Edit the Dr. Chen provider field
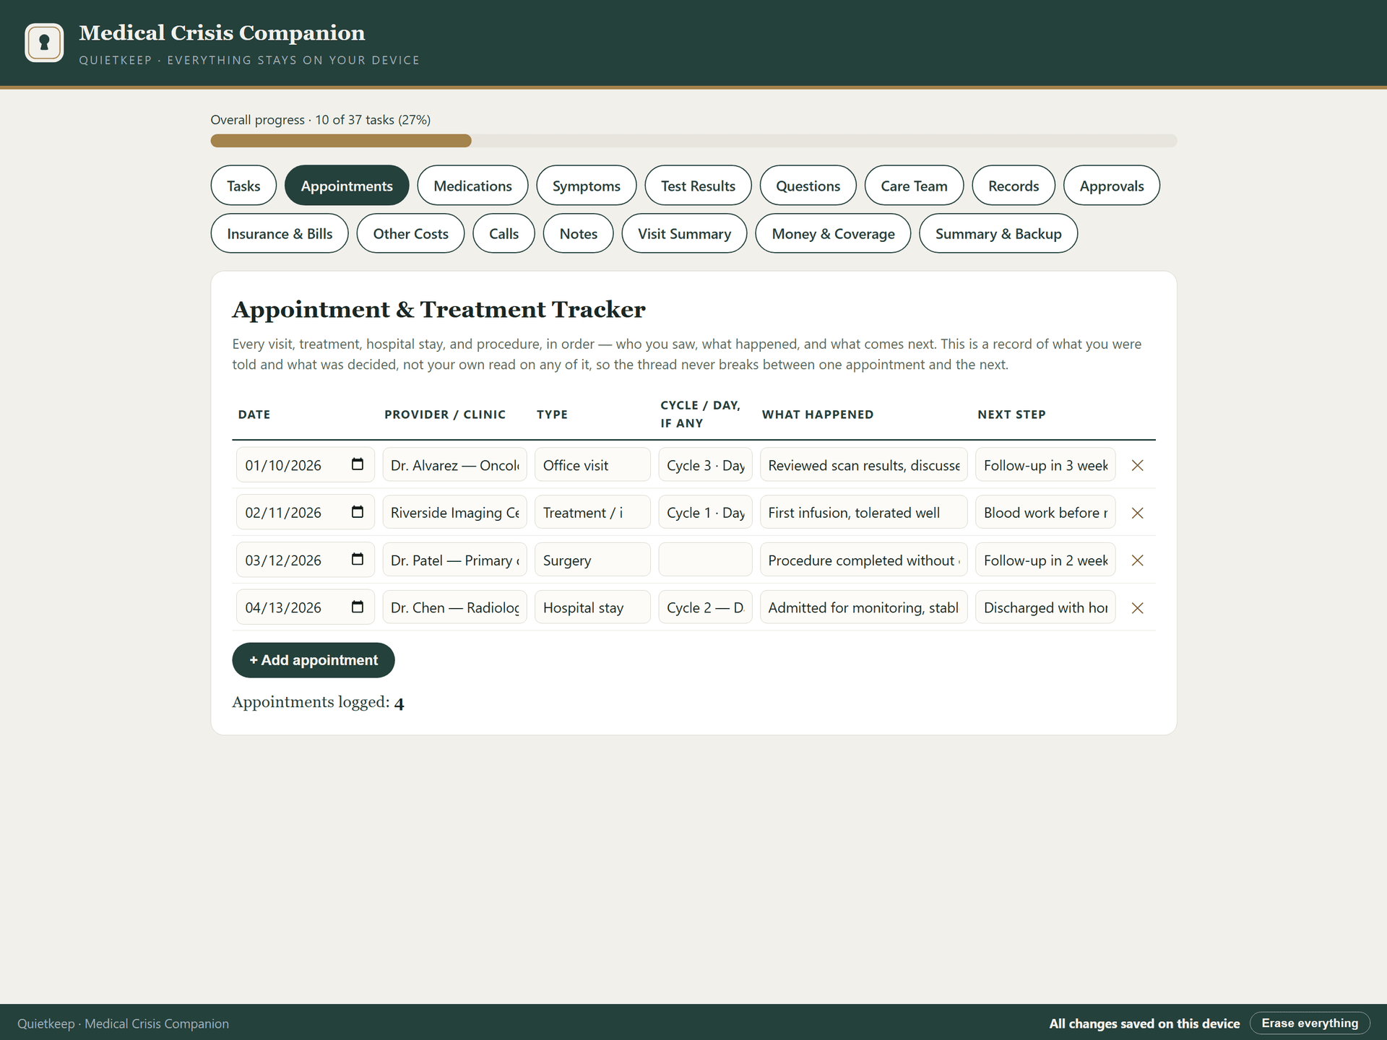The width and height of the screenshot is (1387, 1040). (x=454, y=608)
